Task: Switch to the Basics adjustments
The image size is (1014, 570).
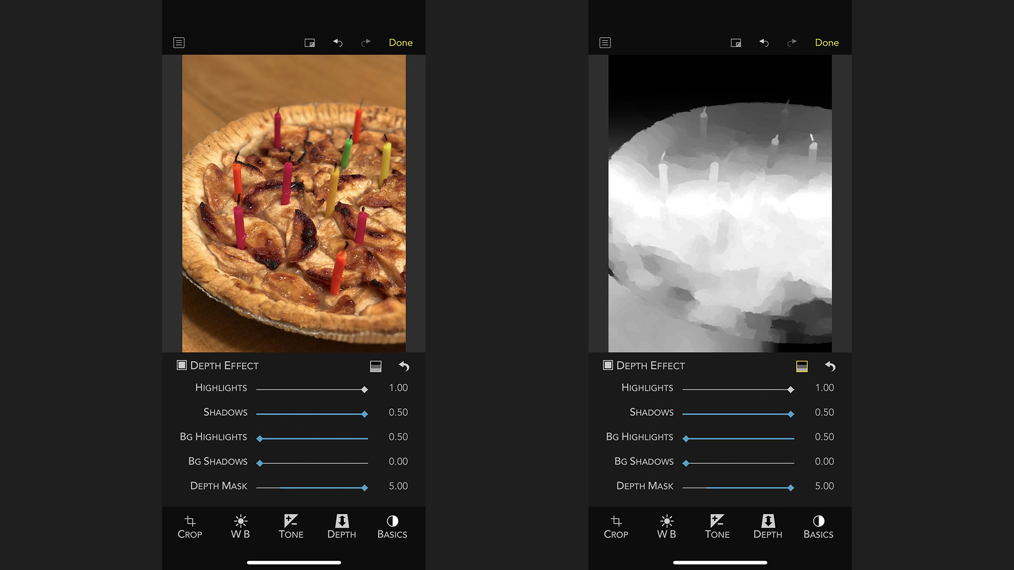Action: point(392,526)
